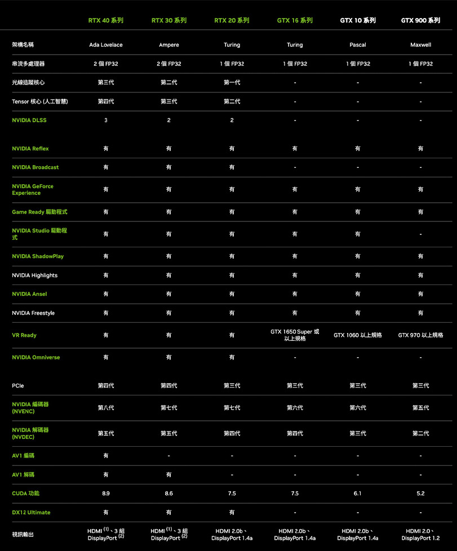Screen dimensions: 457x551
Task: Open the NVIDIA Ansel link
Action: pyautogui.click(x=29, y=294)
